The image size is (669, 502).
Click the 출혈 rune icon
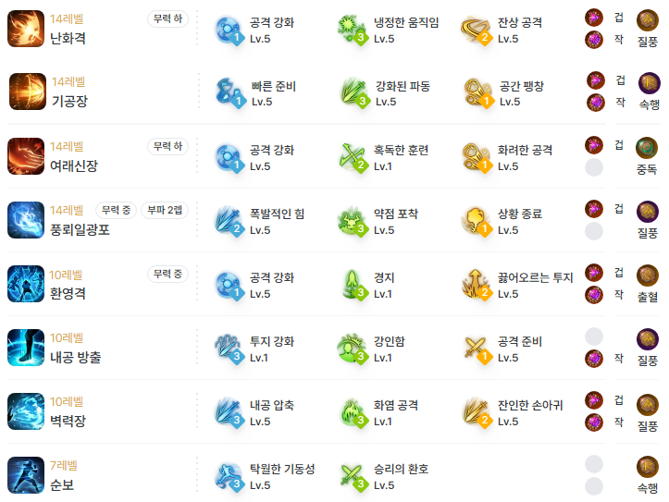pos(647,275)
